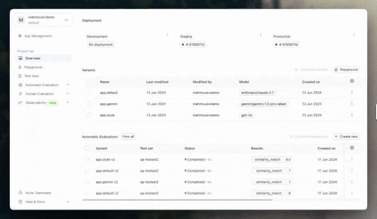
Task: Click the anthropic/claude-2.1 model tag
Action: point(257,92)
